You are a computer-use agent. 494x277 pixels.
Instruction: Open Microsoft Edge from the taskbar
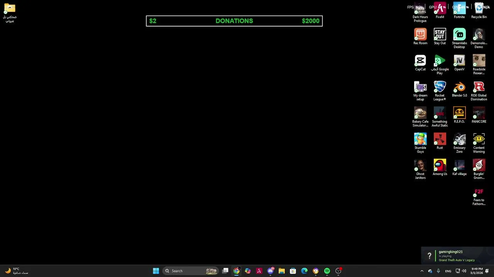tap(305, 271)
